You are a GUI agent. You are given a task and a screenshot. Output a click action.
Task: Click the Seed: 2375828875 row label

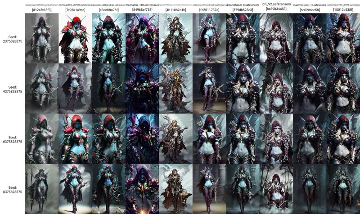tap(13, 39)
